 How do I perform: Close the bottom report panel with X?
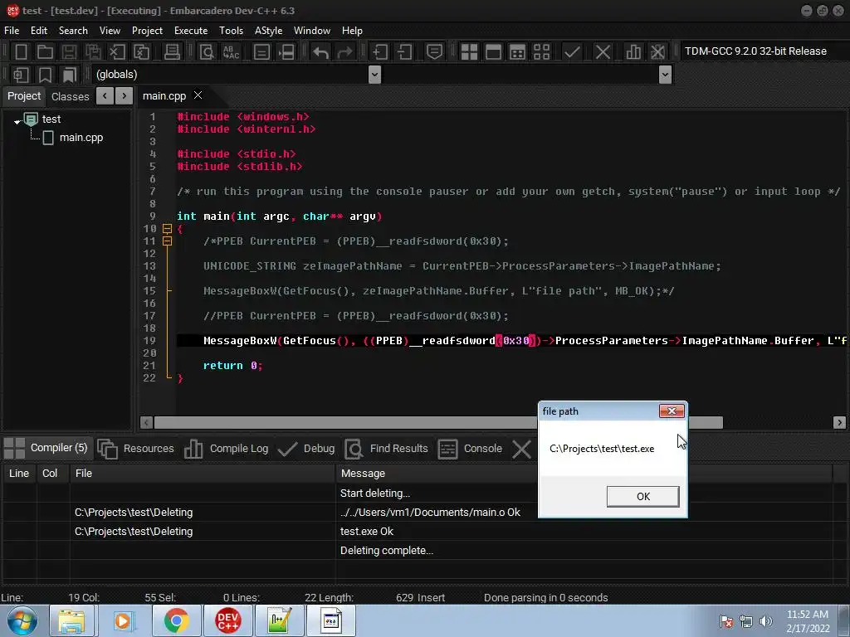tap(521, 449)
